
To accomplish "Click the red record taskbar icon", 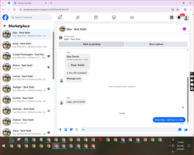I will click(x=100, y=139).
